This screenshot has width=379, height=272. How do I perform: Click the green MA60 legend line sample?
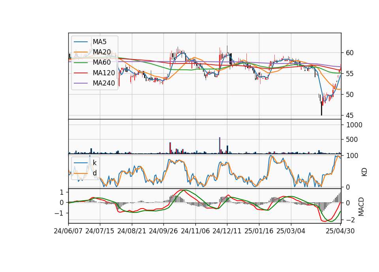coord(81,63)
